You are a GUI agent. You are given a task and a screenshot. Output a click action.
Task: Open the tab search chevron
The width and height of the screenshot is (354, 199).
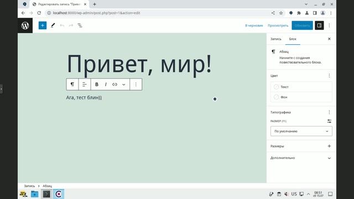pyautogui.click(x=306, y=4)
